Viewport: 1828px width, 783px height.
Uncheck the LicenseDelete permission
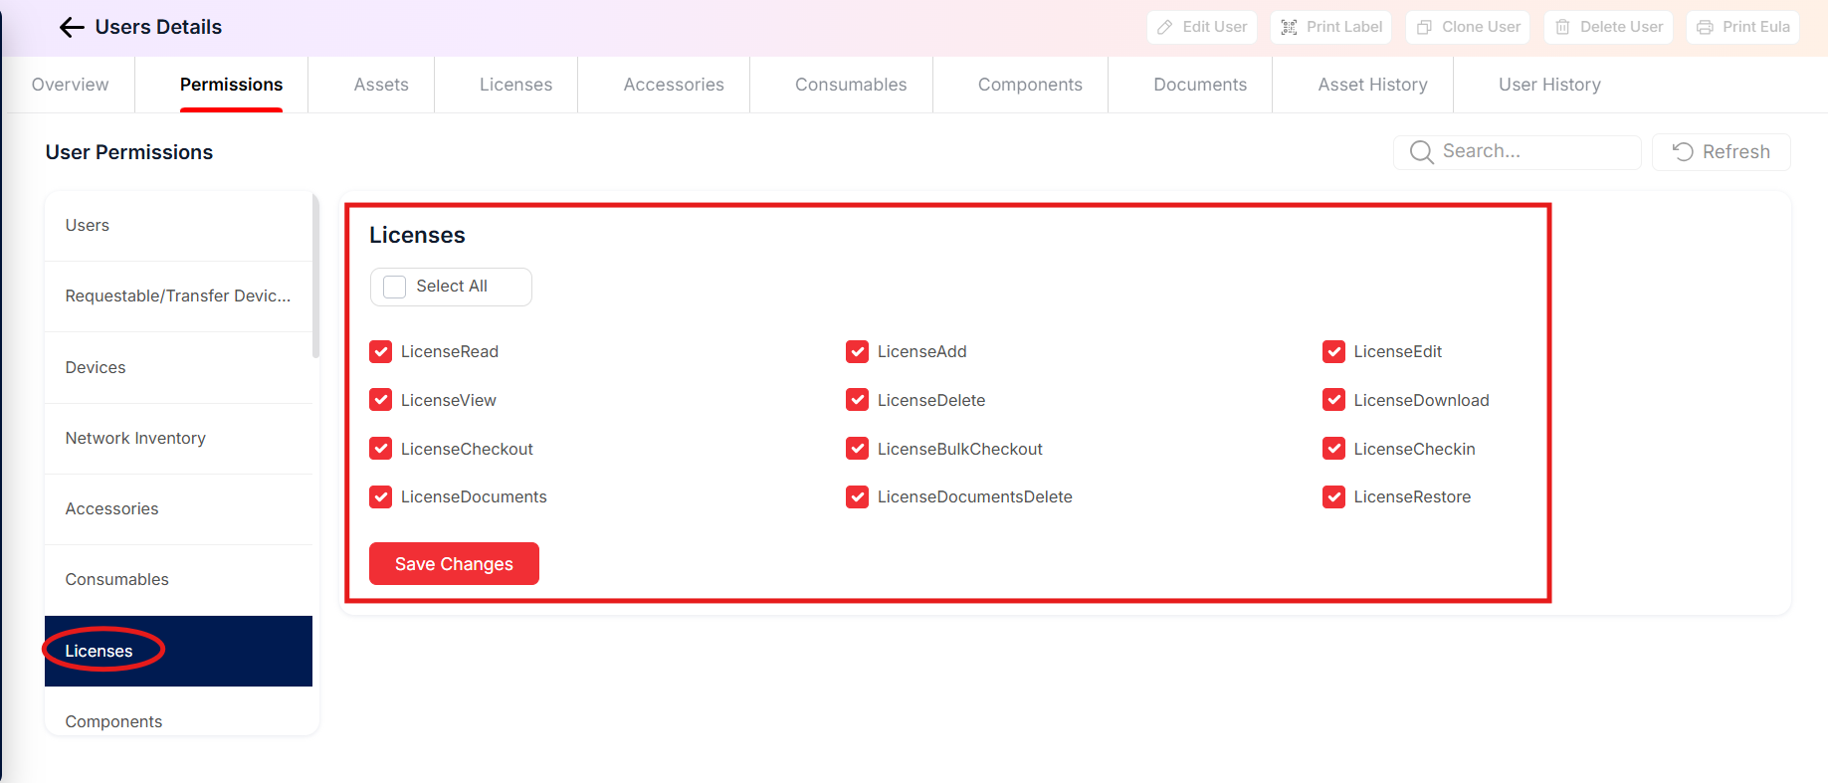pos(857,400)
